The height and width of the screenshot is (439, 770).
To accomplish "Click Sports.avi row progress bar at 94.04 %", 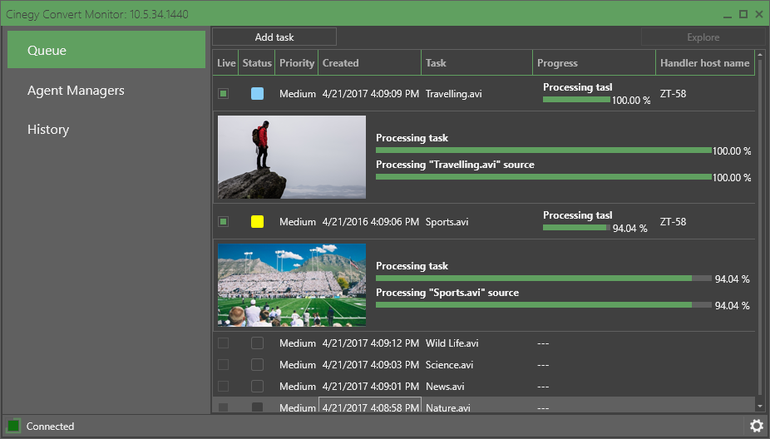I will tap(576, 228).
